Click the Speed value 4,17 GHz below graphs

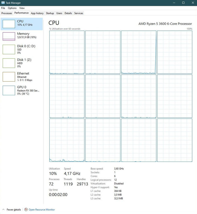(x=72, y=173)
